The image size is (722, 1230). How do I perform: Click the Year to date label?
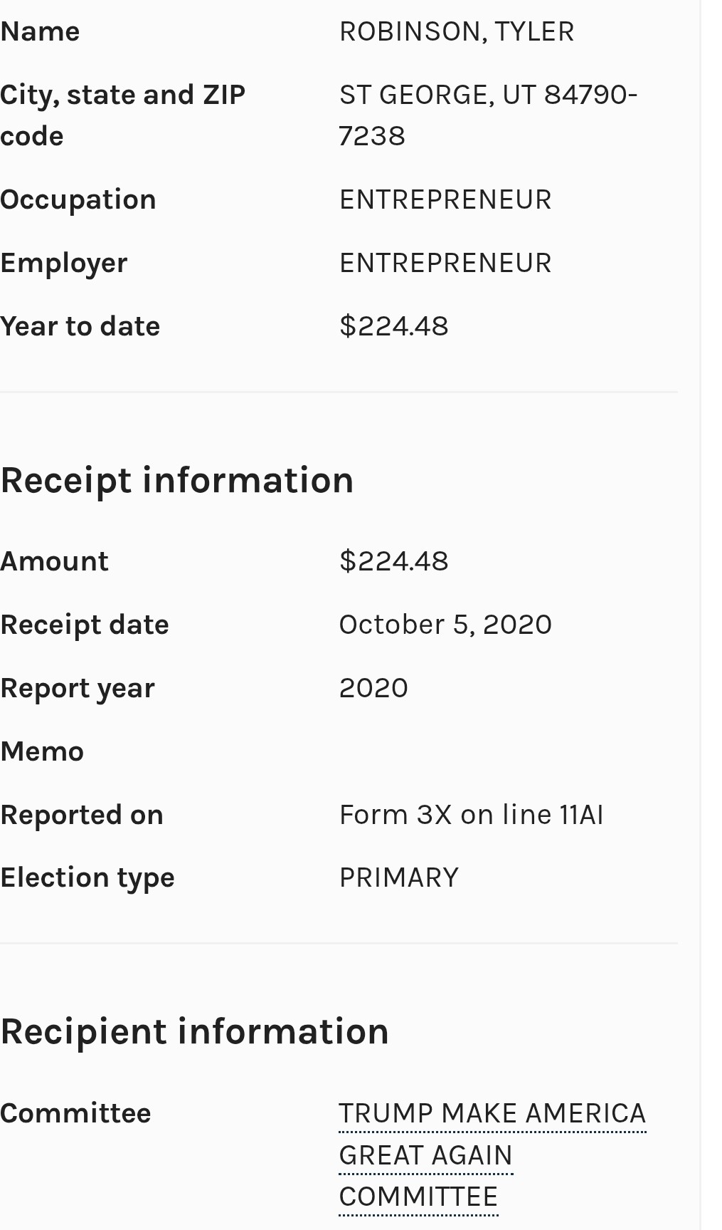point(80,327)
